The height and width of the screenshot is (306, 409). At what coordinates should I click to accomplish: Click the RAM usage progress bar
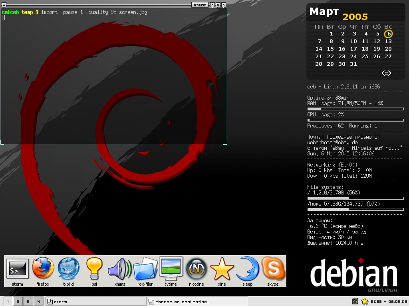355,109
